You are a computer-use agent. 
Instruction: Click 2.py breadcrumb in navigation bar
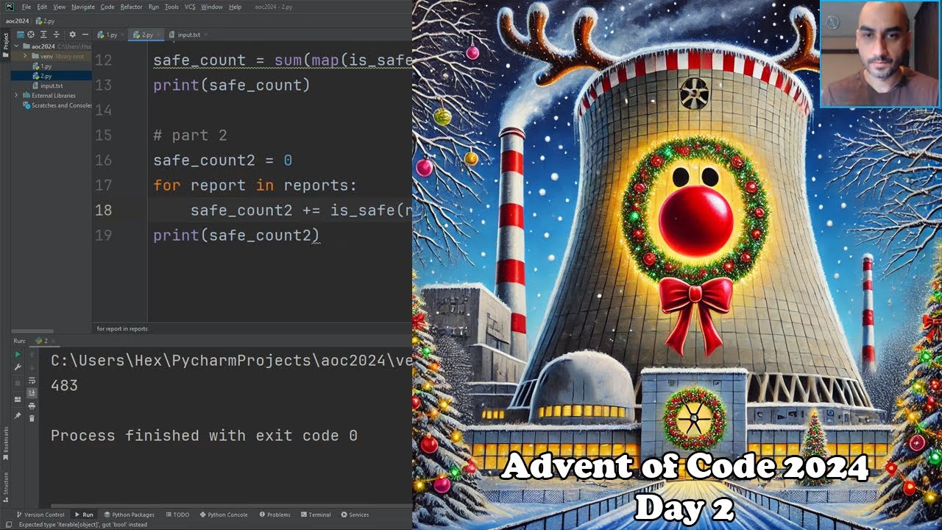coord(46,21)
